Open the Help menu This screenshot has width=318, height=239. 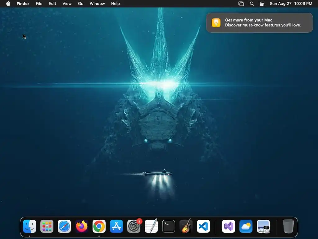tap(116, 4)
